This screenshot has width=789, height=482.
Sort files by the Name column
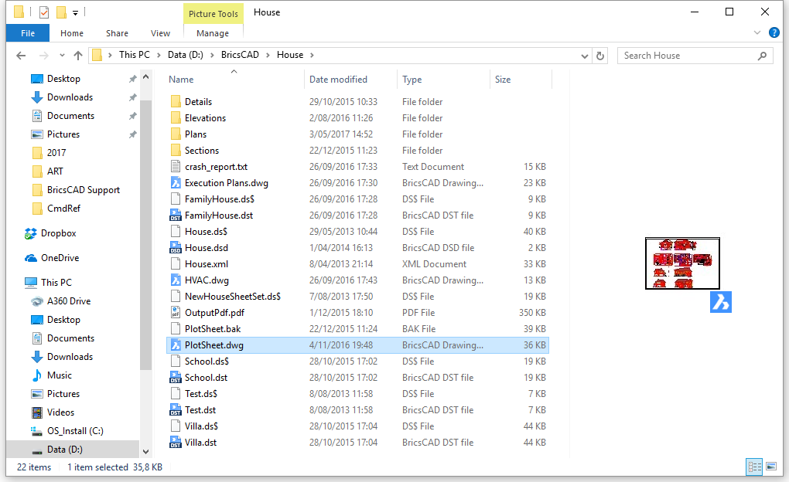coord(181,80)
